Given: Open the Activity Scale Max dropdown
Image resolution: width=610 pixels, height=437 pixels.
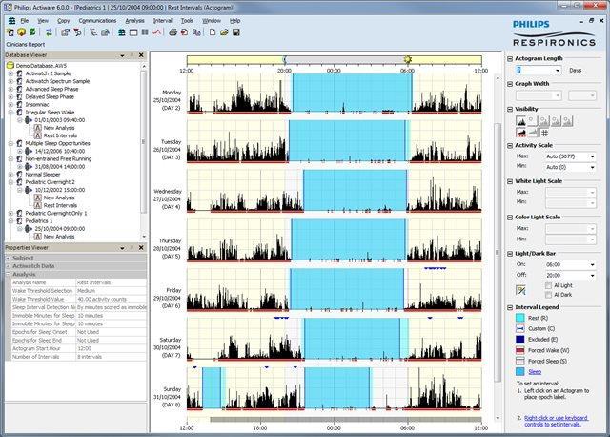Looking at the screenshot, I should pyautogui.click(x=592, y=156).
